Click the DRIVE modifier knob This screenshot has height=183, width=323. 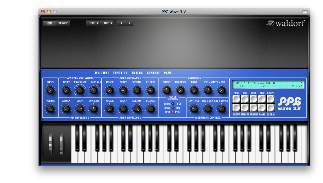pos(194,90)
